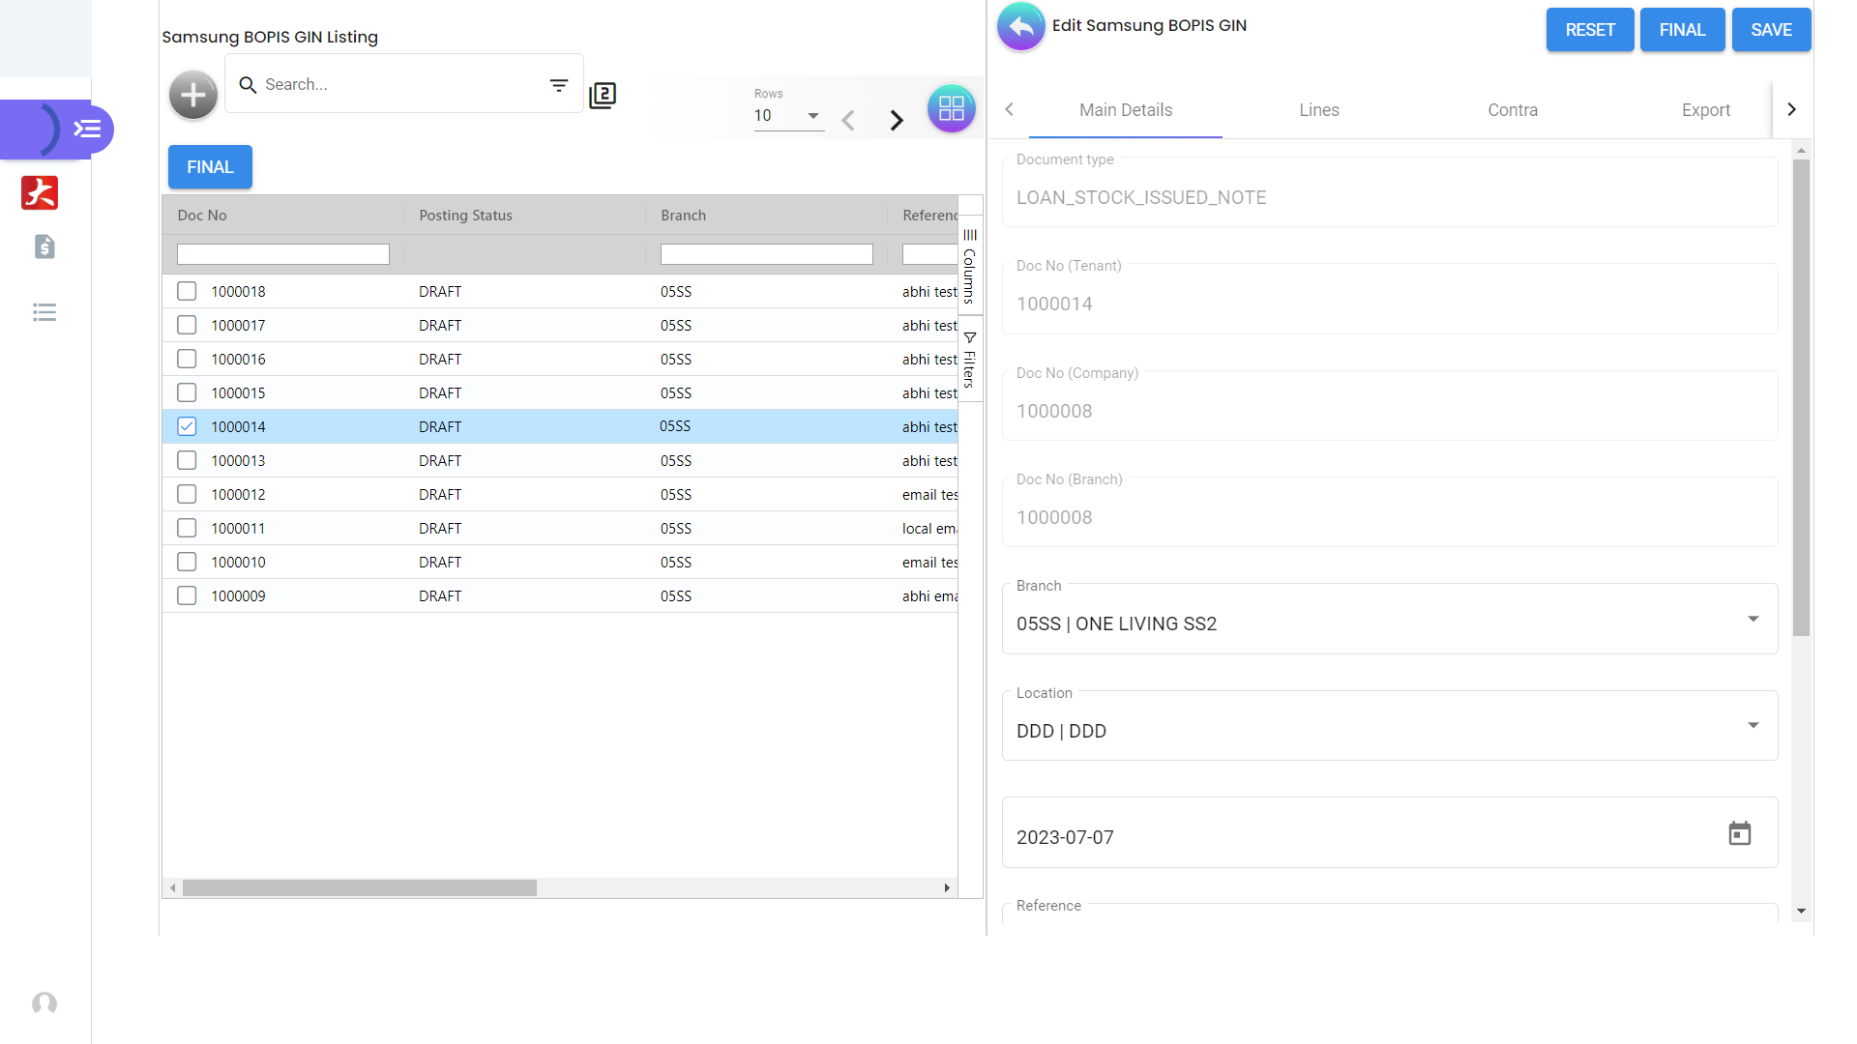Open search filter options icon
Screen dimensions: 1857x1044
pyautogui.click(x=559, y=85)
